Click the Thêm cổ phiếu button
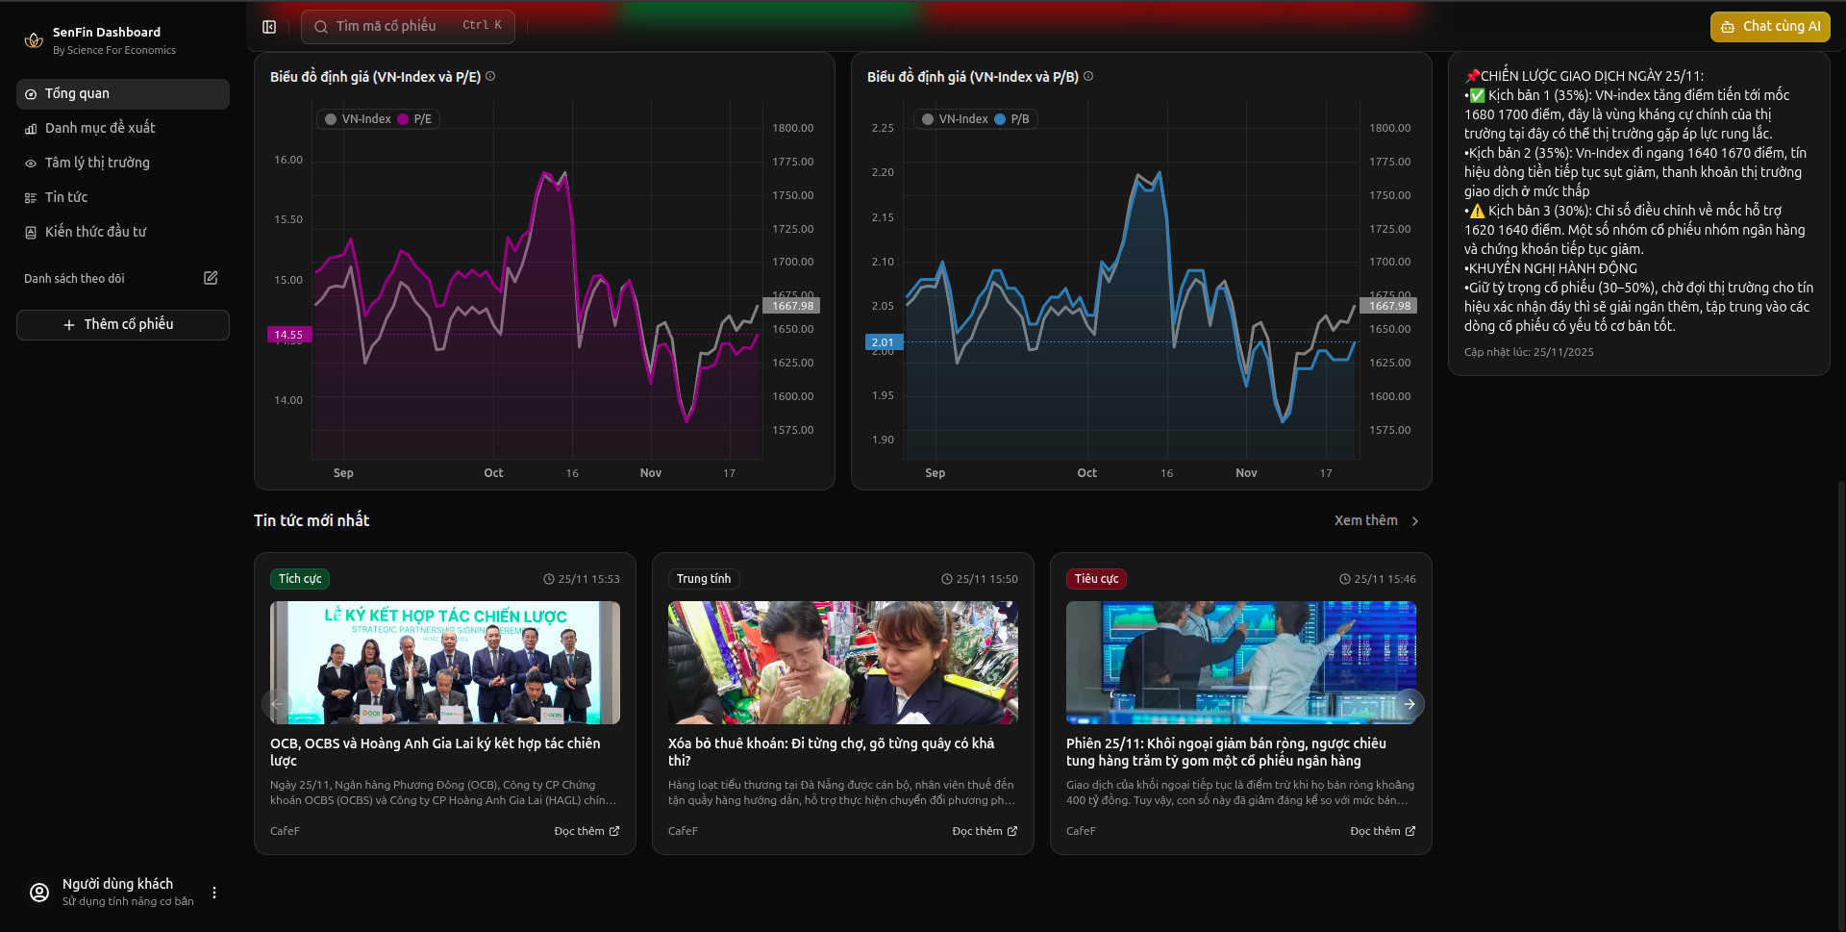1846x932 pixels. [122, 324]
